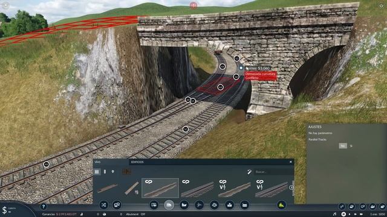Select the high-speed non-electrified track thumbnail
The image size is (387, 217).
[197, 188]
